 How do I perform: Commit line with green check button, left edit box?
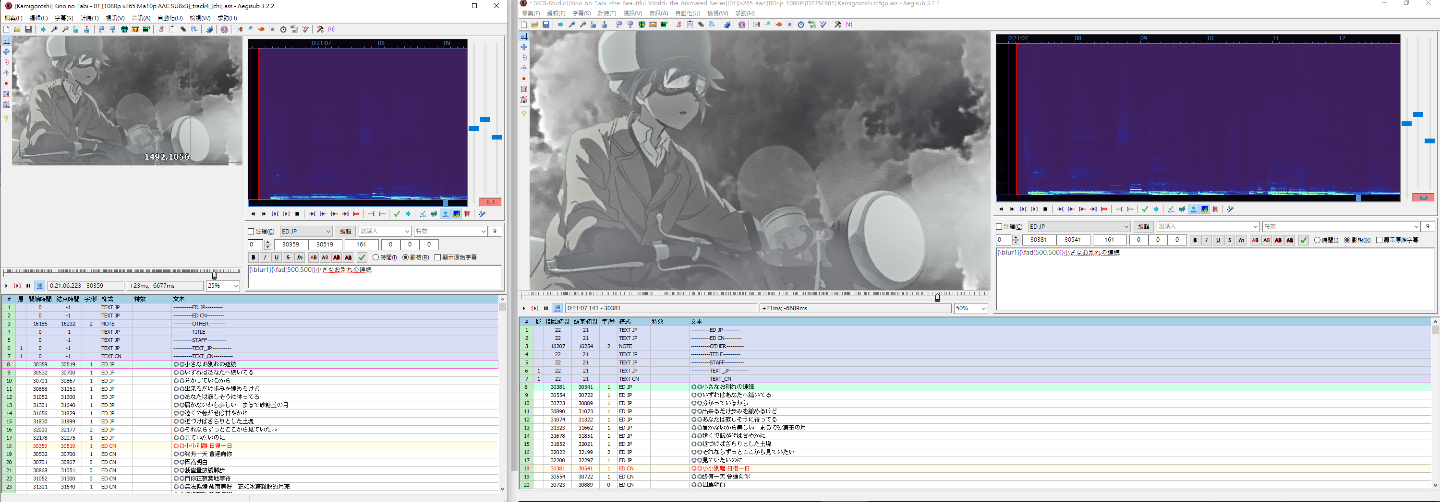point(362,257)
